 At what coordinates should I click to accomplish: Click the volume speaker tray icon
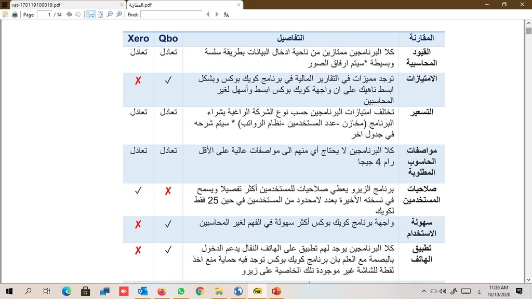point(443,291)
